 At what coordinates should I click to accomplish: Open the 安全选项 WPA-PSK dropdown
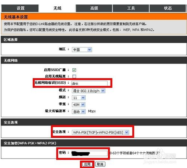(x=101, y=133)
